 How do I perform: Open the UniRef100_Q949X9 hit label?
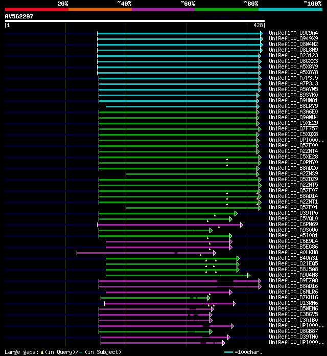coord(293,38)
